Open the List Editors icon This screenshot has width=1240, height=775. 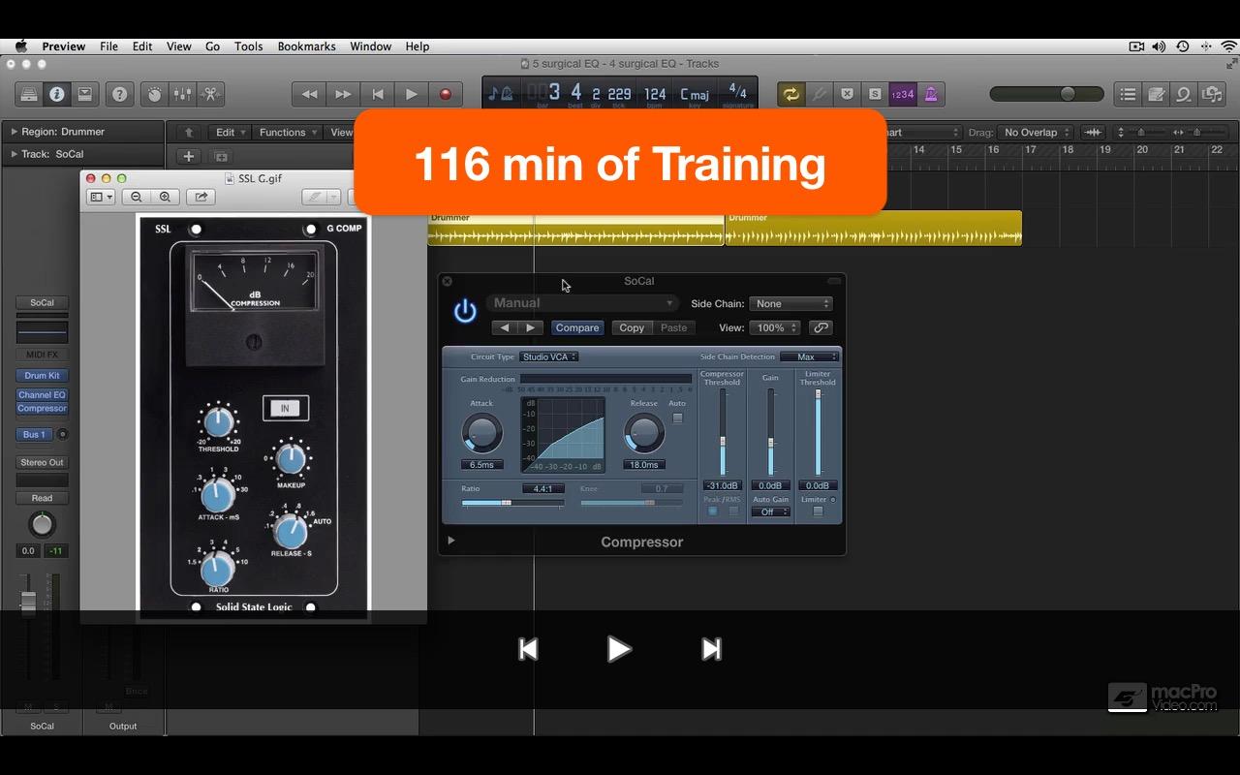(1128, 94)
